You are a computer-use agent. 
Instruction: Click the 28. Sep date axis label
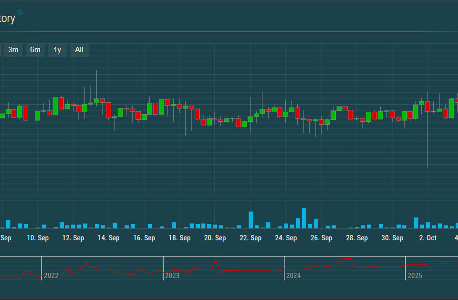(357, 238)
